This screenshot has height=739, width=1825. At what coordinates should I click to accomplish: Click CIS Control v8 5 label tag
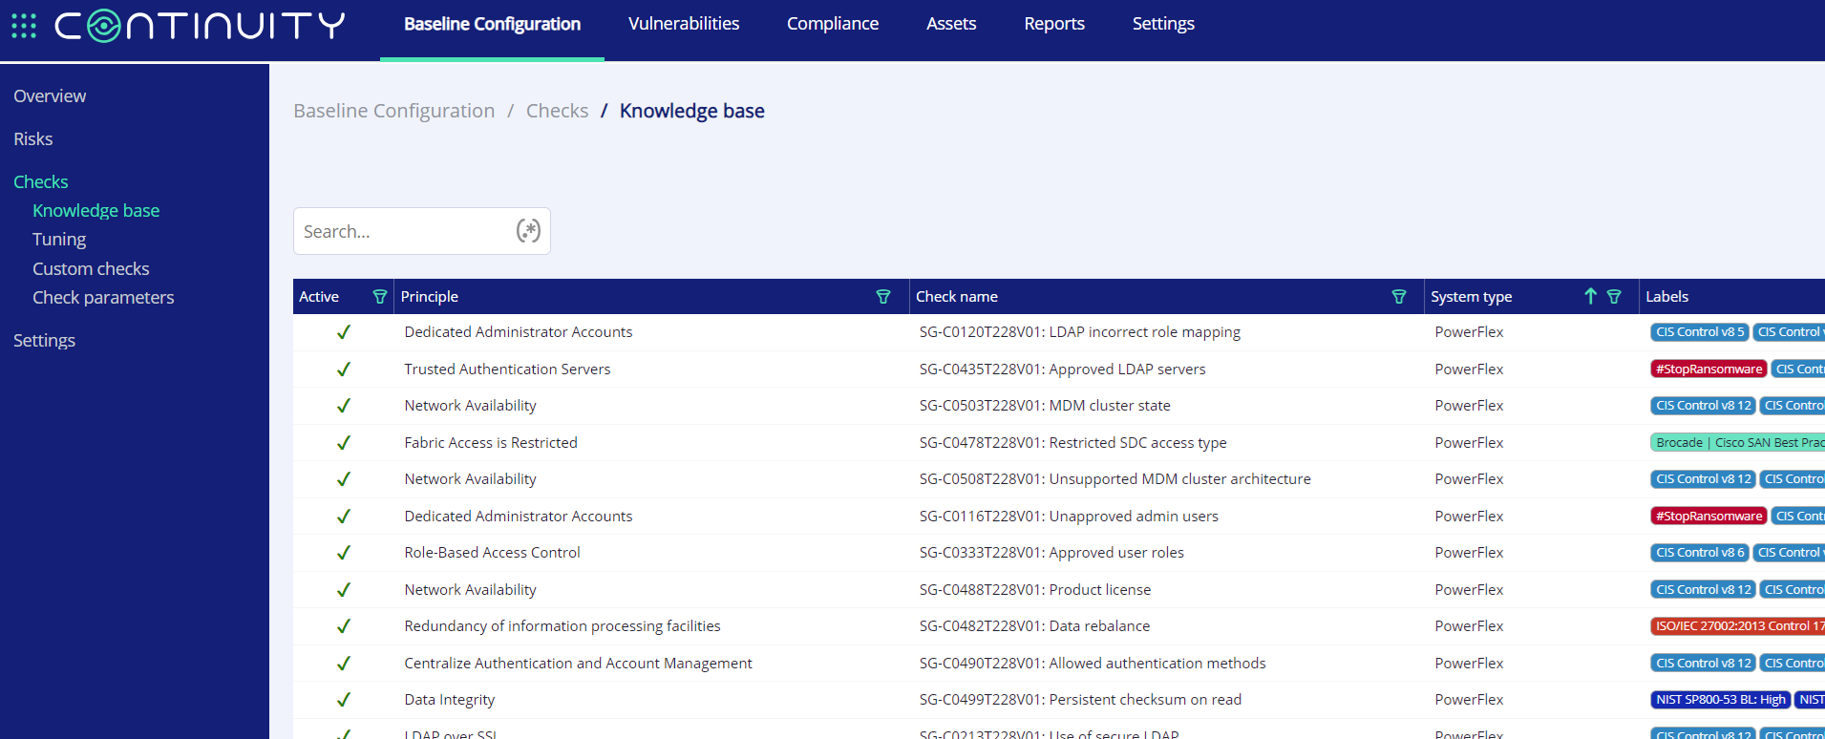click(x=1700, y=332)
